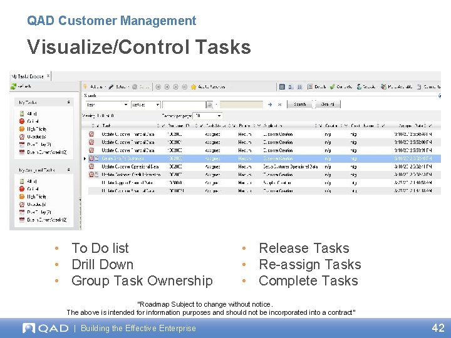The width and height of the screenshot is (451, 338).
Task: Collapse the My Tasks sidebar panel
Action: tap(68, 102)
